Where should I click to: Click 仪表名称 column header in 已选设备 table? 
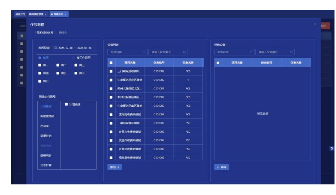[x=296, y=63]
